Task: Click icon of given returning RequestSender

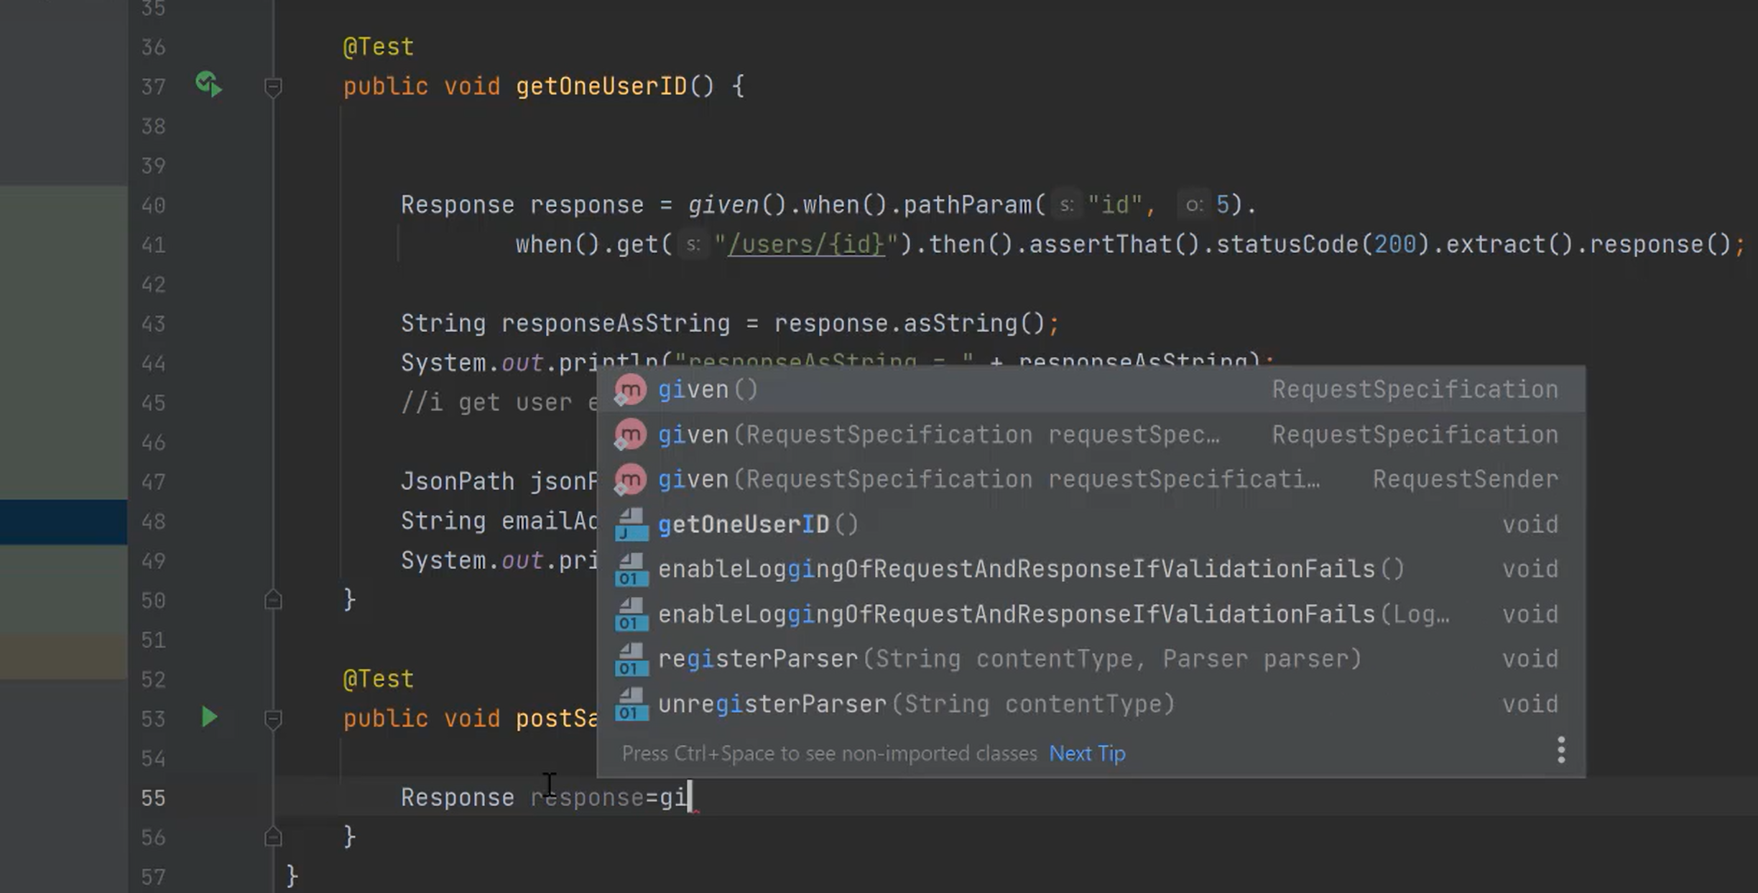Action: coord(630,479)
